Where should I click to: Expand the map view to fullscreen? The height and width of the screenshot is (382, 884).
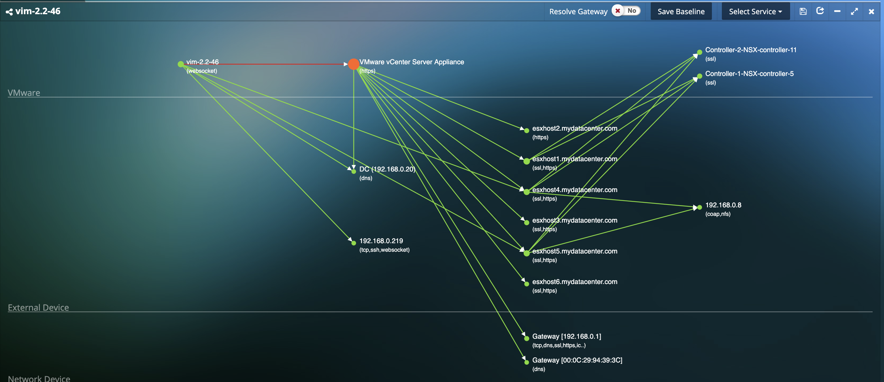click(x=854, y=11)
